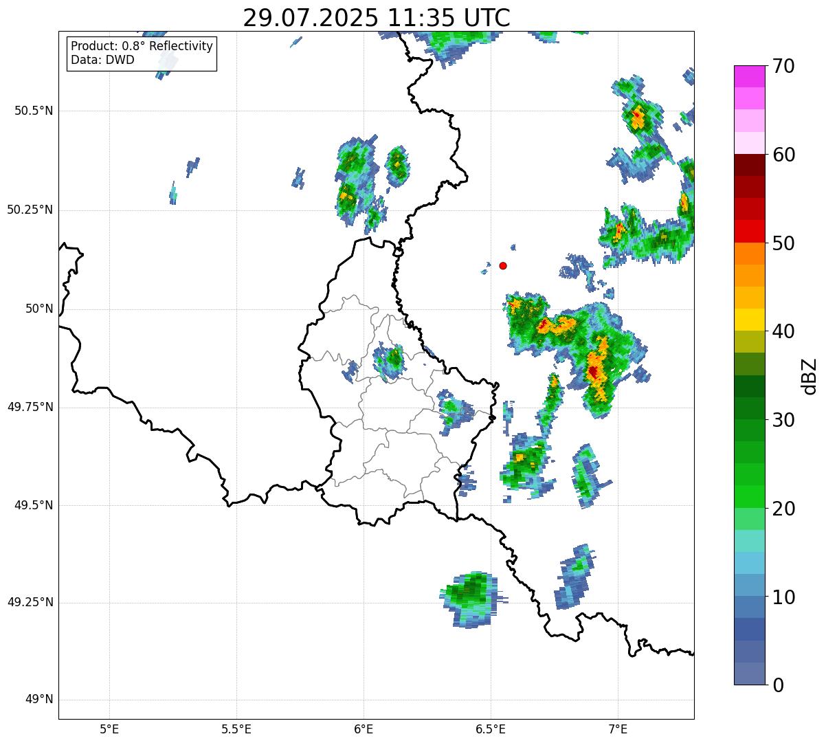Click the 50°N latitude label
826x743 pixels.
(x=39, y=309)
